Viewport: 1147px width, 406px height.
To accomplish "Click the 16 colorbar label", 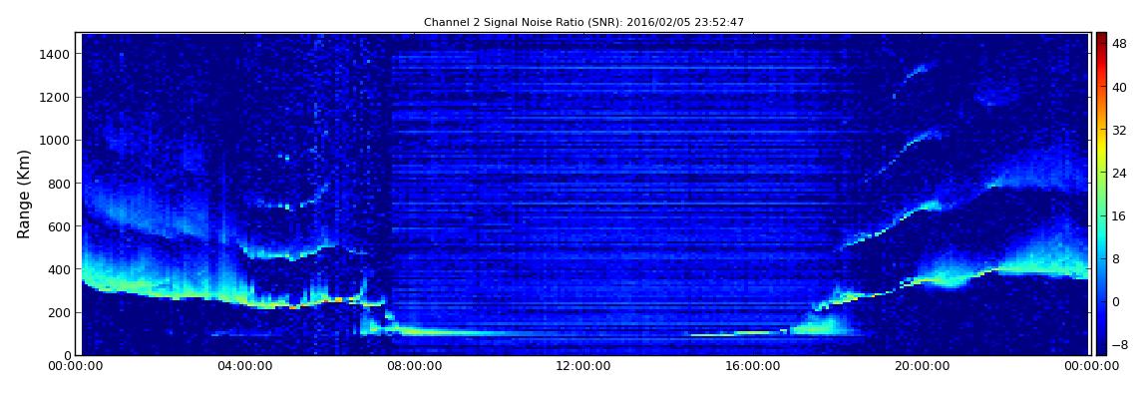I will [x=1118, y=215].
